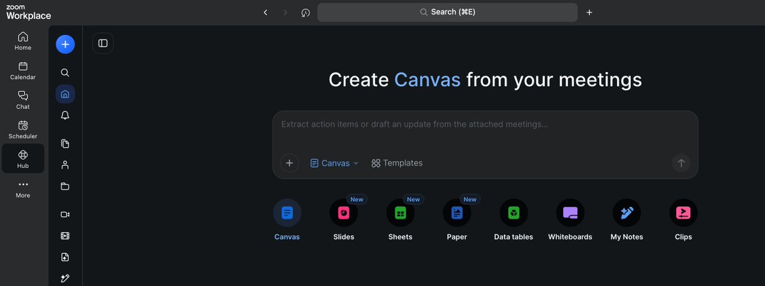
Task: Select the Hub tab
Action: pos(23,159)
